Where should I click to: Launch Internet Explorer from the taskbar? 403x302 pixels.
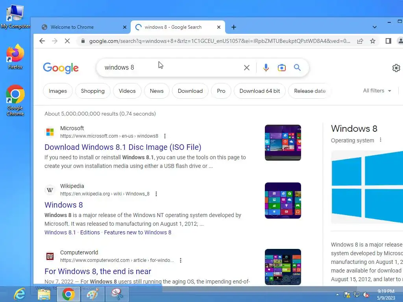pos(20,294)
